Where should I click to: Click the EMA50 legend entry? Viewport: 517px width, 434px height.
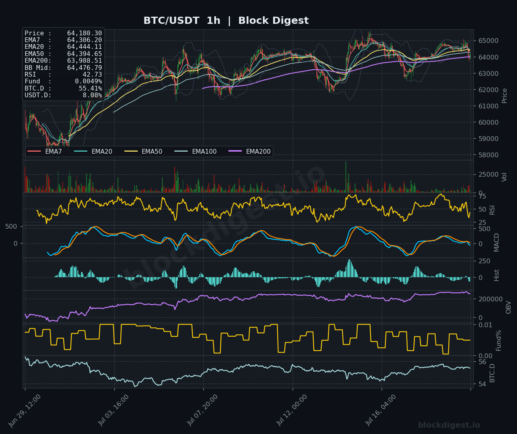[x=143, y=151]
